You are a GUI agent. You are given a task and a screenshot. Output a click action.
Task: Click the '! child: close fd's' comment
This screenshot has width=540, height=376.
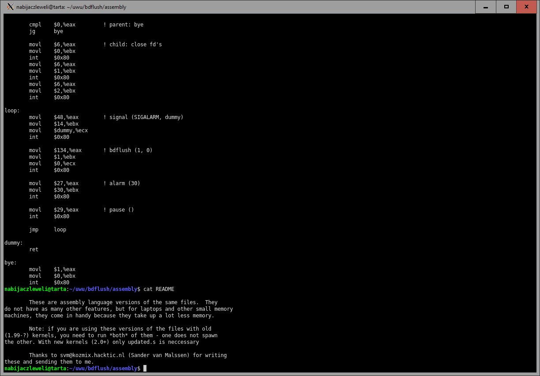[x=132, y=45]
